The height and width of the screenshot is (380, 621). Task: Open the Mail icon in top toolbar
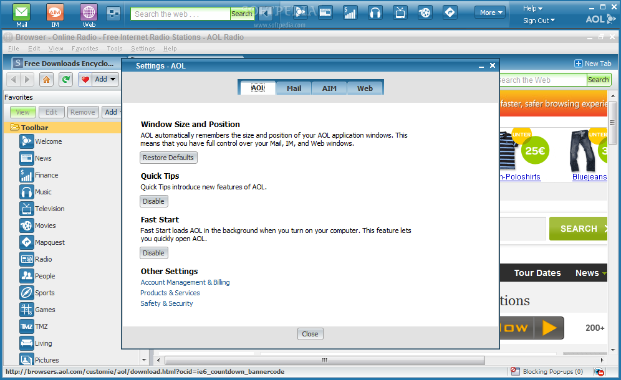[21, 12]
